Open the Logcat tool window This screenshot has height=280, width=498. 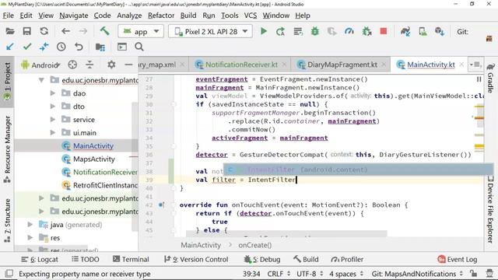click(40, 259)
